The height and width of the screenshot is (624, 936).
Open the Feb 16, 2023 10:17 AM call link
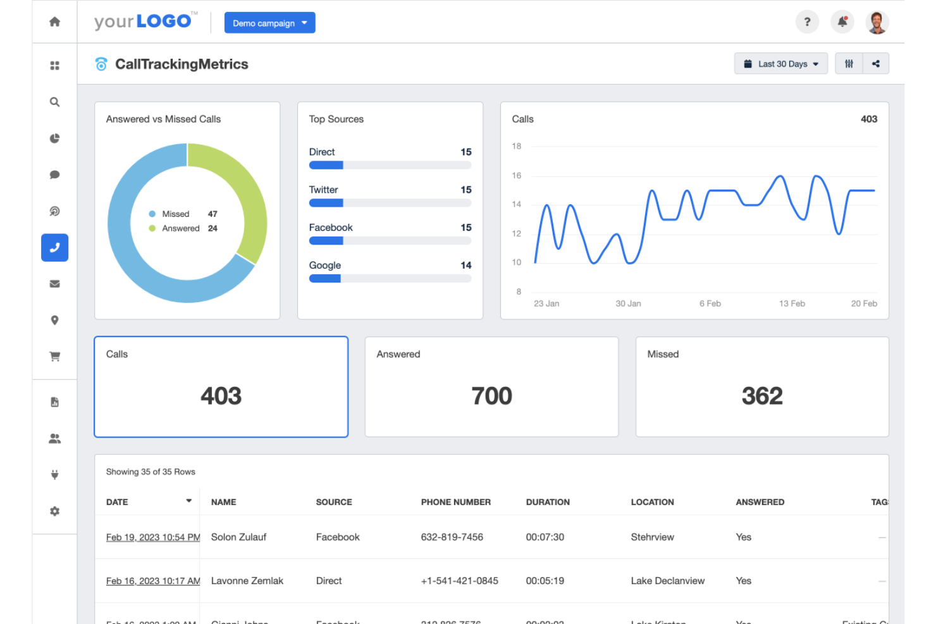pyautogui.click(x=152, y=581)
